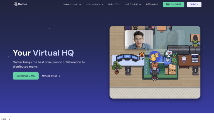Click the triple monitor setup on the desk
This screenshot has height=120, width=214.
127,57
